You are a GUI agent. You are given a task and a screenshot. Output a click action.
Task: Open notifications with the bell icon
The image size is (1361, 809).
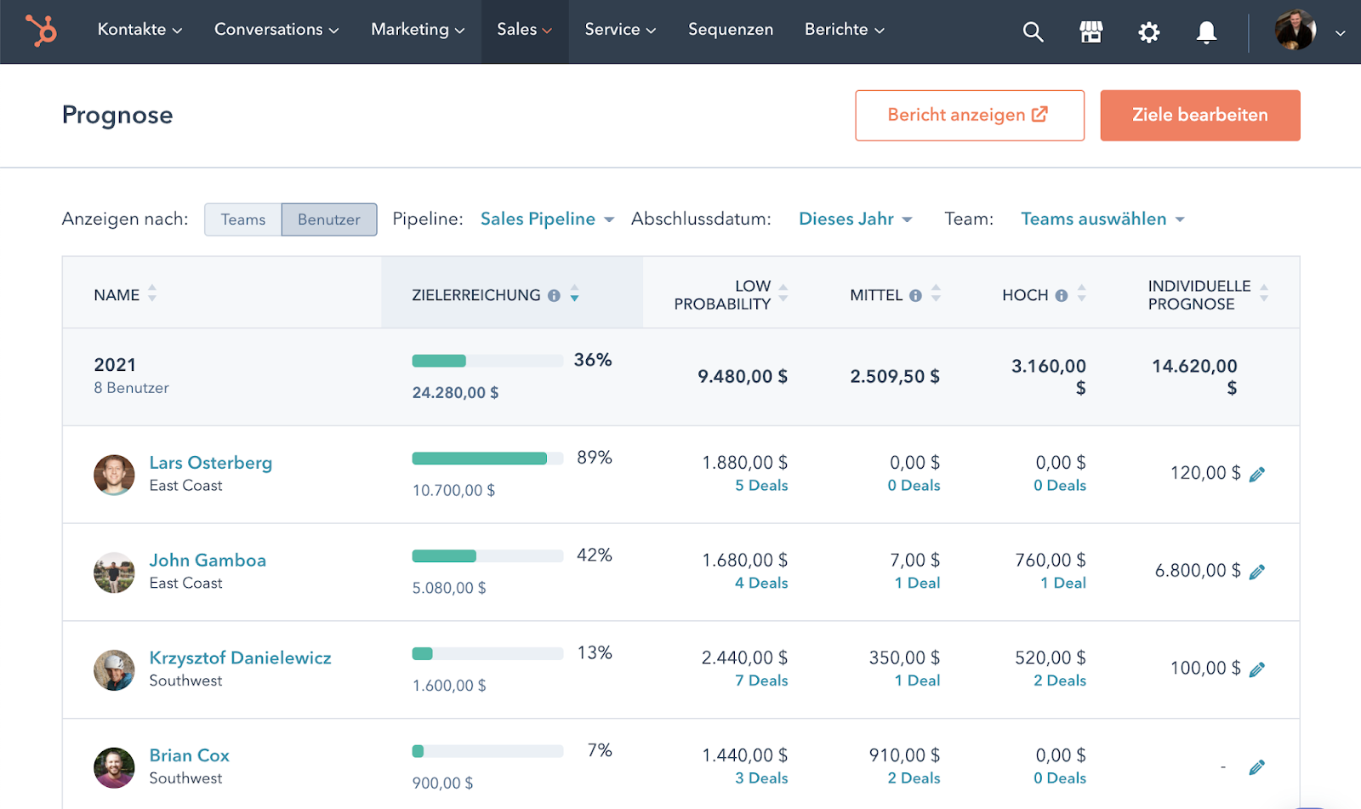point(1205,32)
